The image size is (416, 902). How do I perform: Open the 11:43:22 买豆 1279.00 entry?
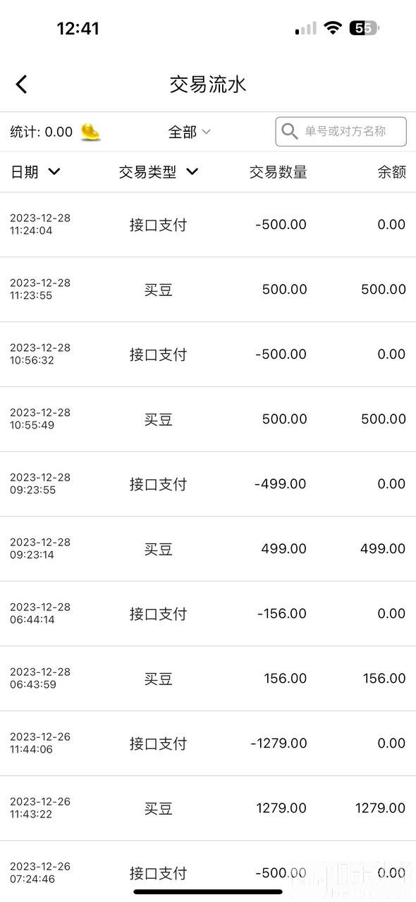pyautogui.click(x=208, y=808)
